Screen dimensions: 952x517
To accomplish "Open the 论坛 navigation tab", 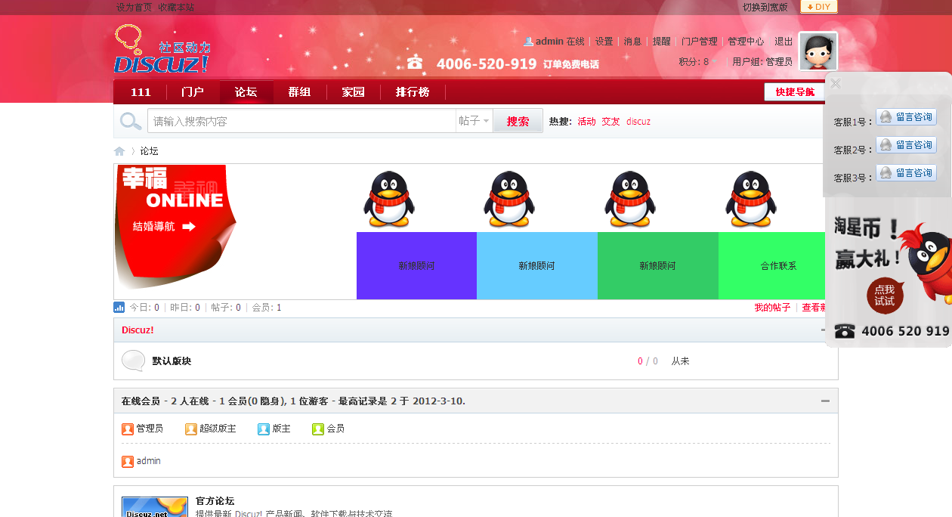I will [246, 92].
